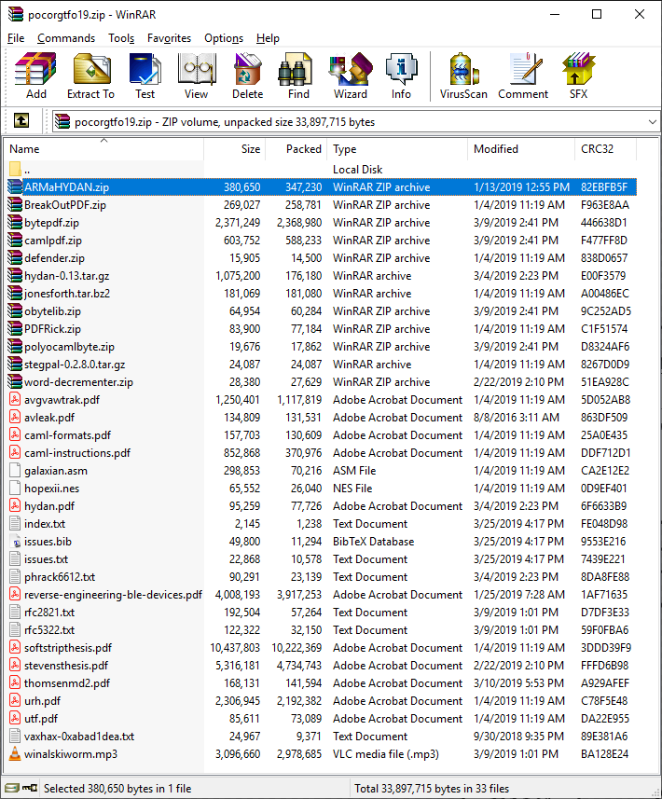Expand the archive path dropdown
The height and width of the screenshot is (799, 662).
click(651, 122)
